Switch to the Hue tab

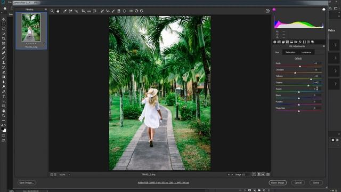277,52
